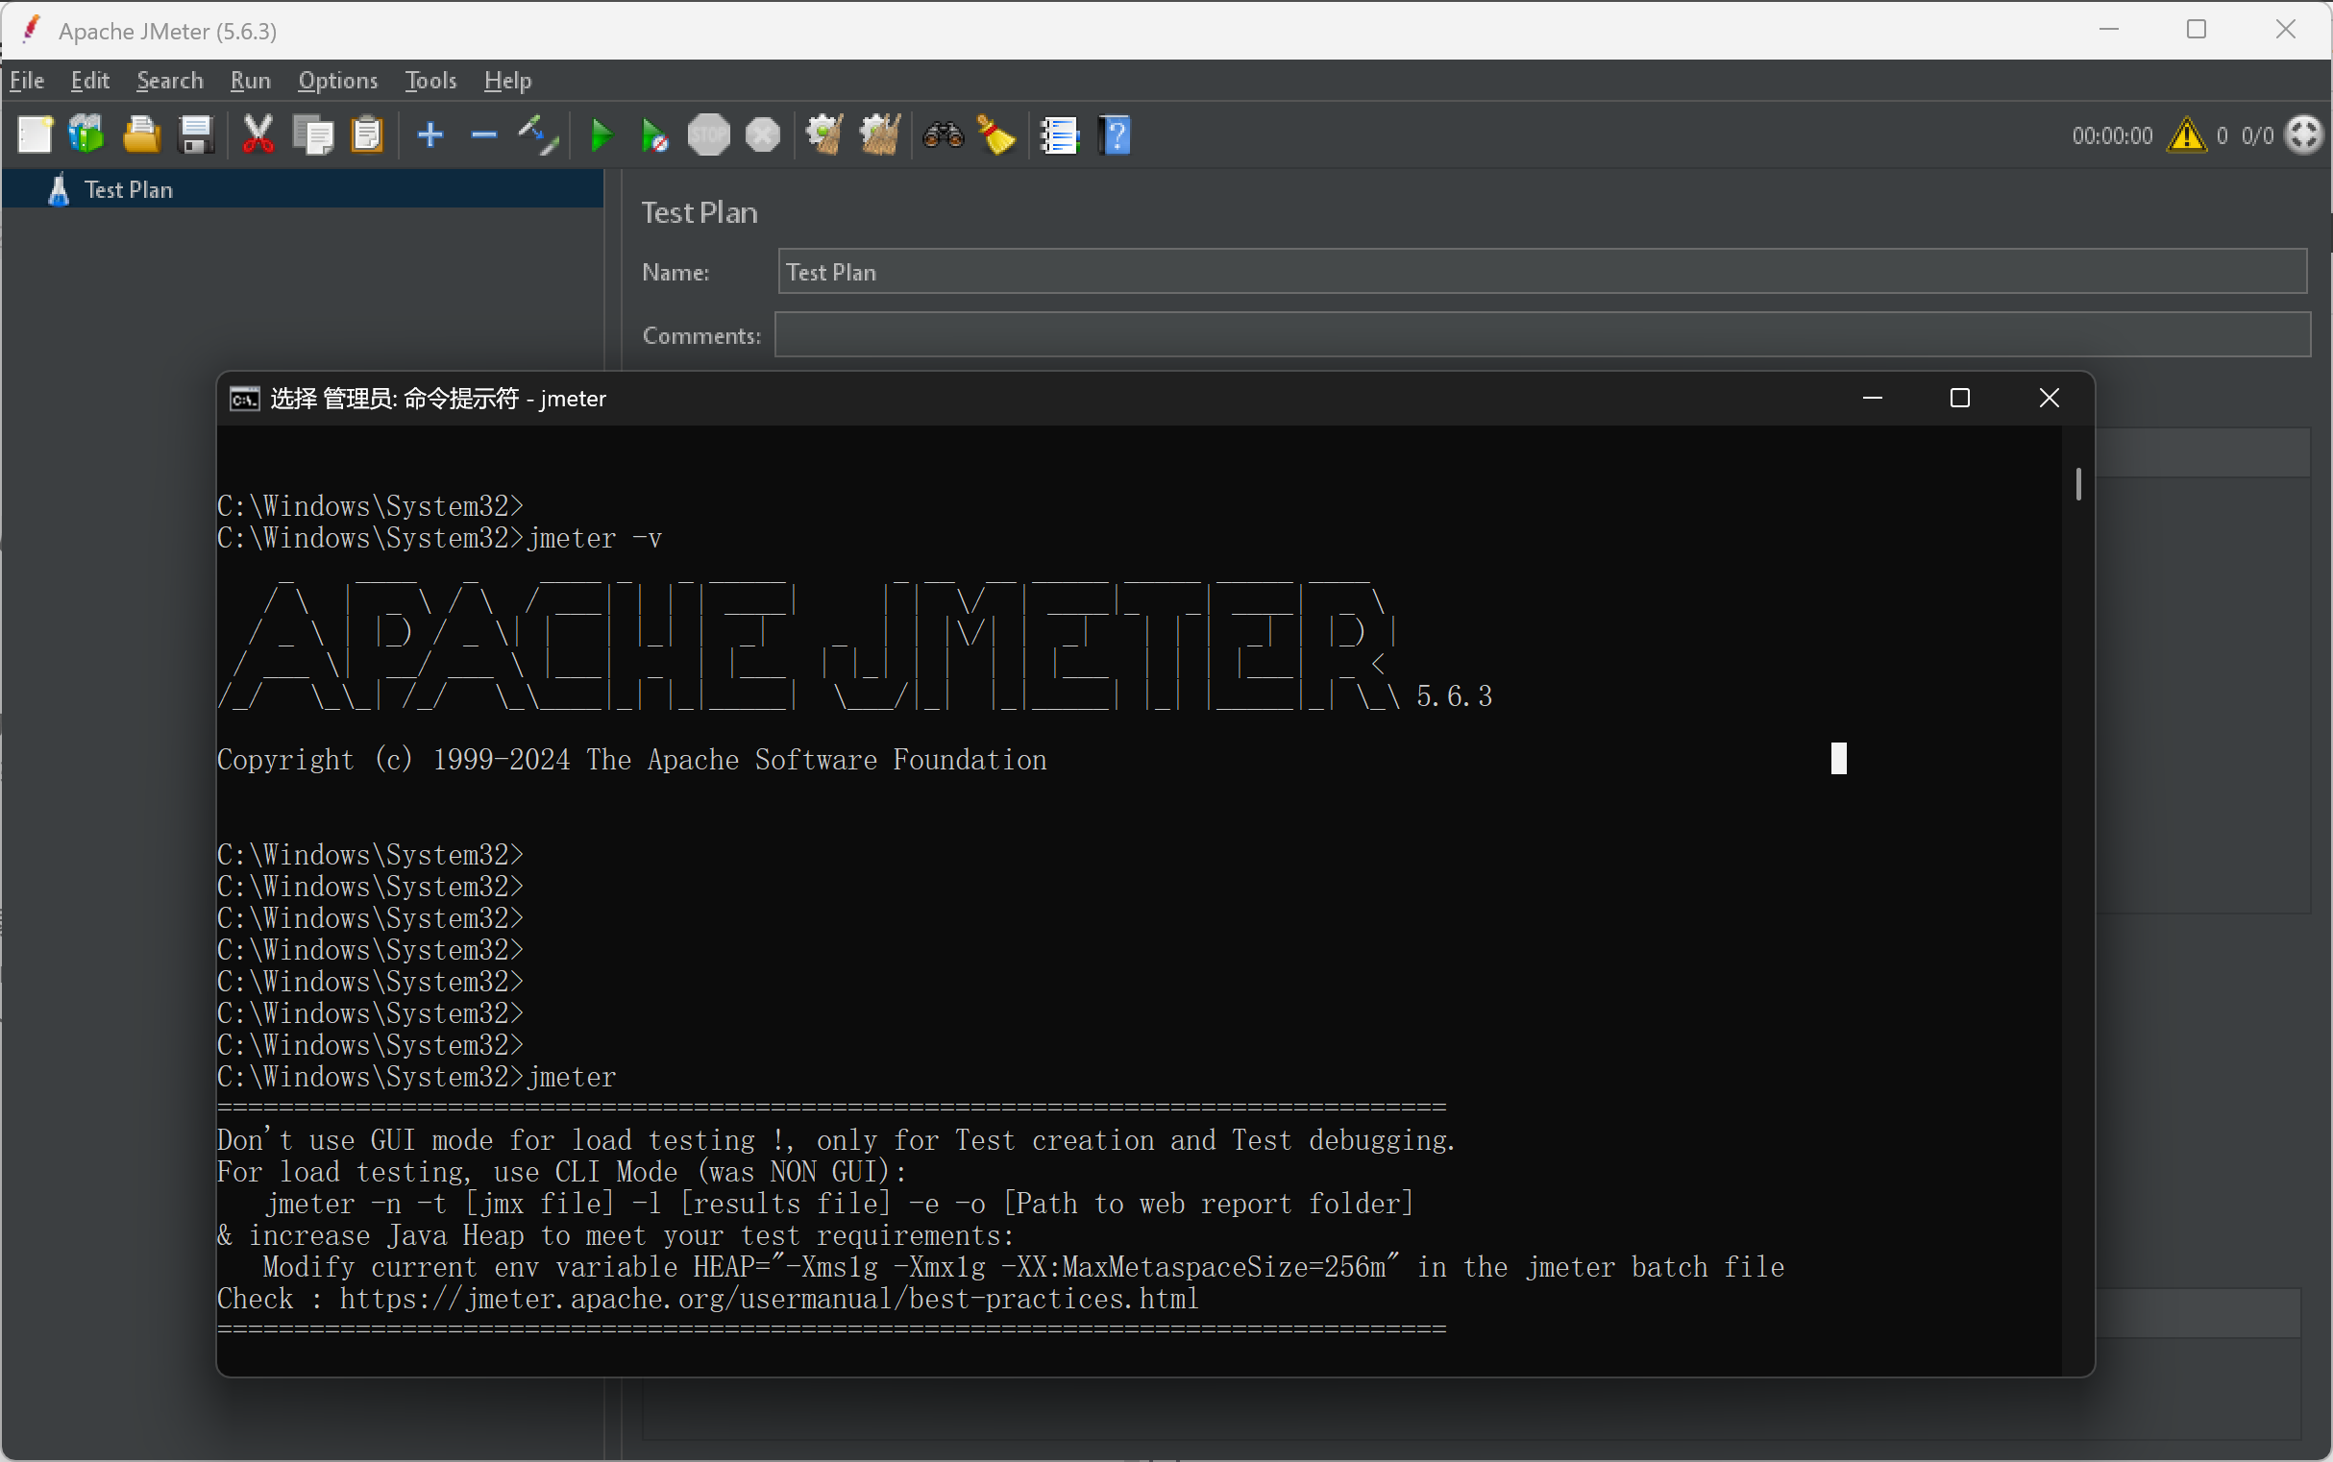The image size is (2333, 1462).
Task: Open the Function Helper dialog icon
Action: tap(1060, 135)
